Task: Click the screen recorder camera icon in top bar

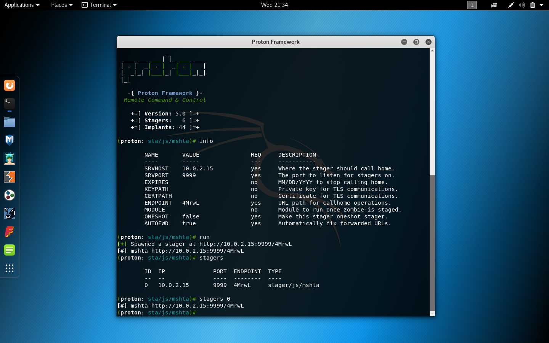Action: pyautogui.click(x=494, y=5)
